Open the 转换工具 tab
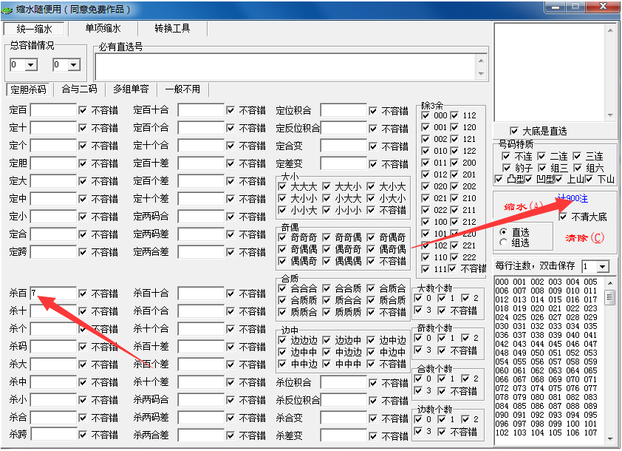 coord(172,29)
